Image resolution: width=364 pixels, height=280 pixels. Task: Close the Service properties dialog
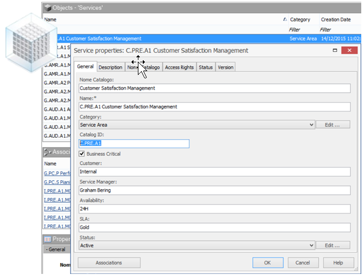349,51
